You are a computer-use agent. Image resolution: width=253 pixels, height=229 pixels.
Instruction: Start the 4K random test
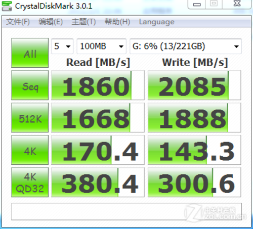pyautogui.click(x=30, y=150)
